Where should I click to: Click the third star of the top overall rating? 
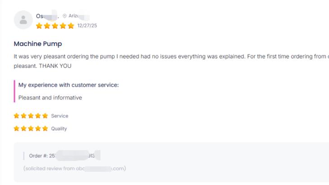[55, 26]
